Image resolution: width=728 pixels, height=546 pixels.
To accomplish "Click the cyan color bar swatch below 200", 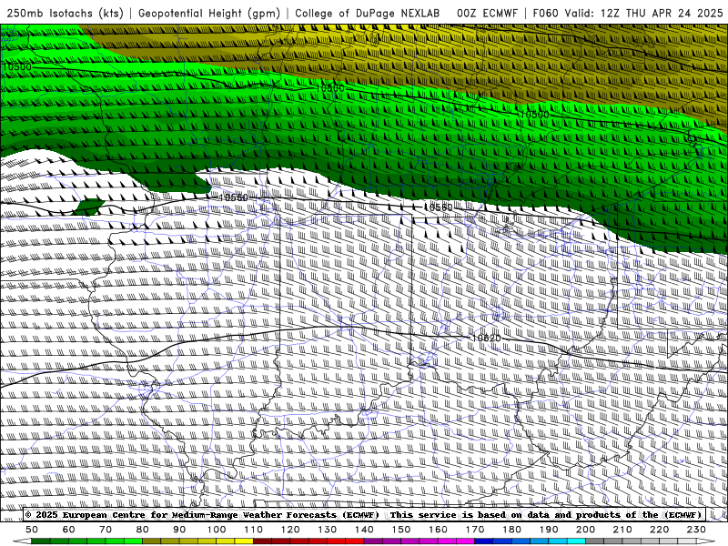I will point(577,541).
